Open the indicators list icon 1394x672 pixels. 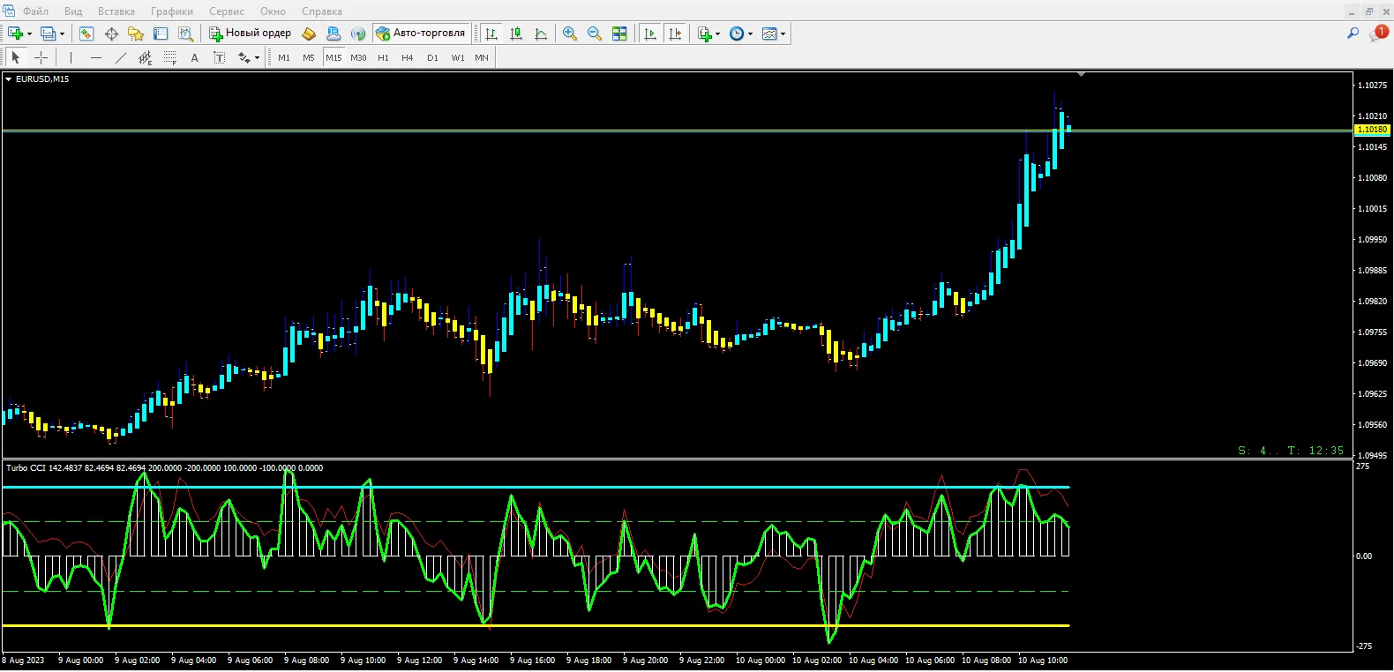point(704,34)
